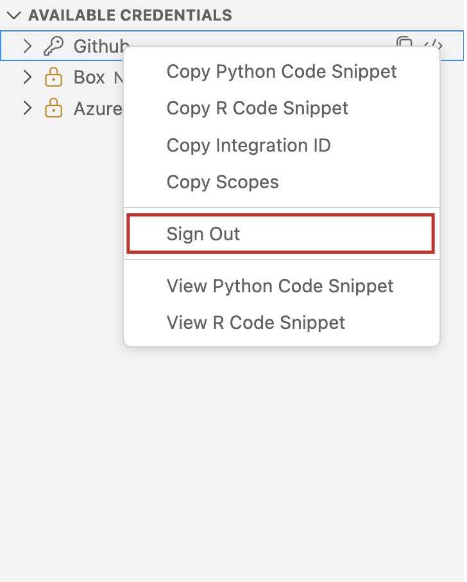Image resolution: width=467 pixels, height=582 pixels.
Task: Select Copy Integration ID from menu
Action: click(248, 145)
